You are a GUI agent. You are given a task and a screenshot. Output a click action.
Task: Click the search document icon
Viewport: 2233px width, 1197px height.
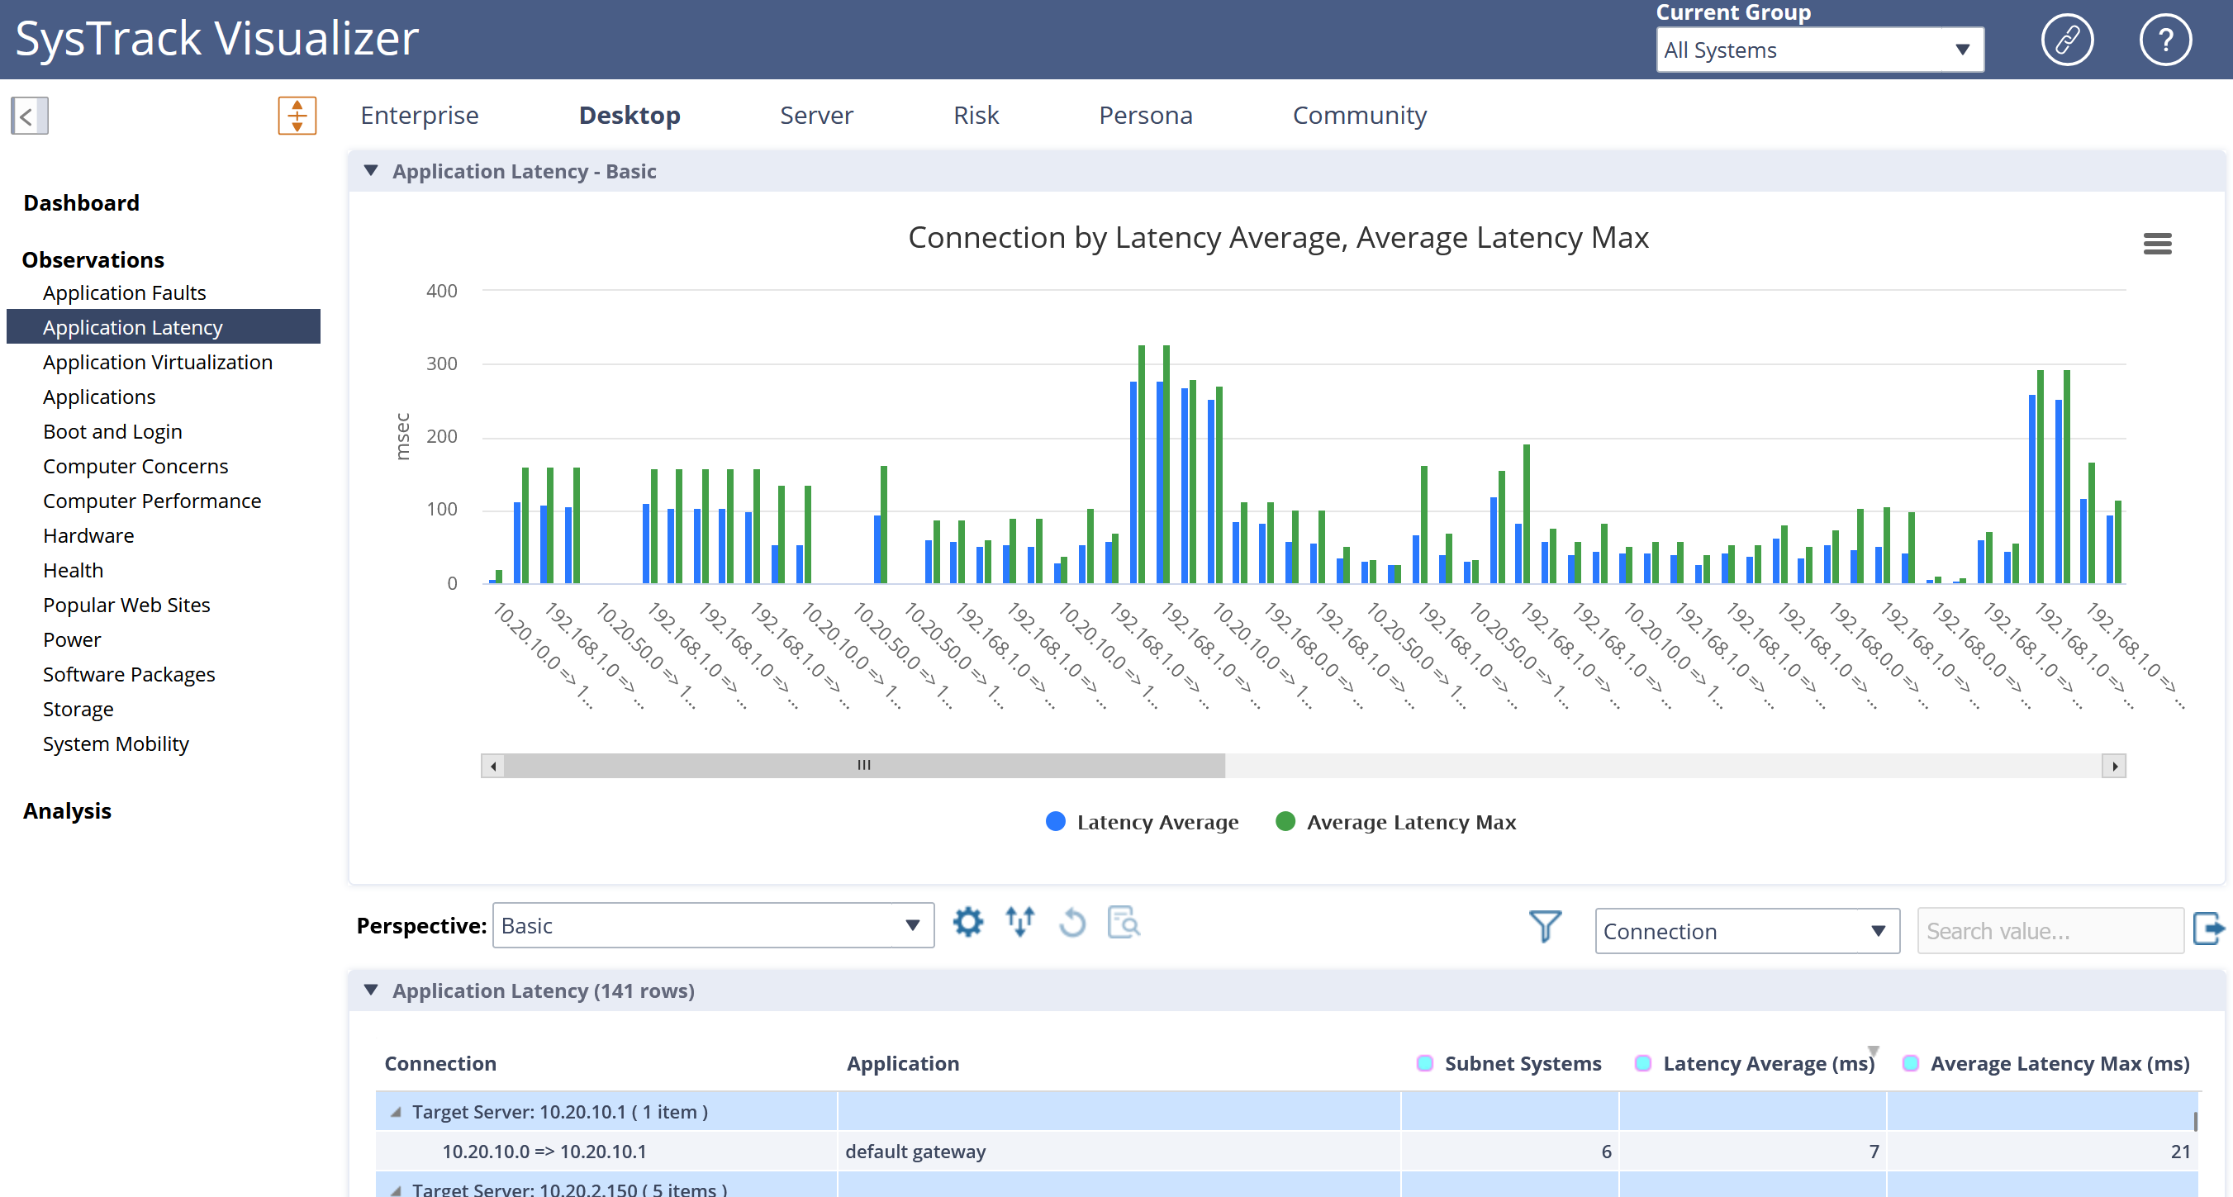(x=1124, y=922)
